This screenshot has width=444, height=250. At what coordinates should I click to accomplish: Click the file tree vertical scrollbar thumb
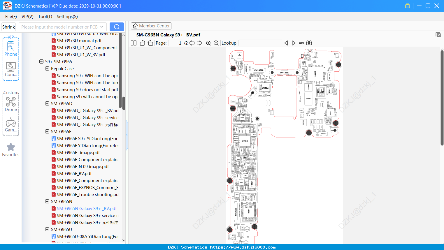pos(124,103)
